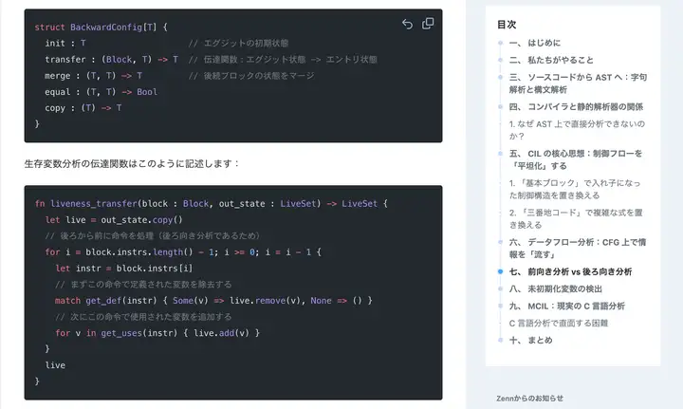Screen dimensions: 683x409
Task: Open 「三番地コード」で複雑な式 subsection
Action: (x=576, y=218)
